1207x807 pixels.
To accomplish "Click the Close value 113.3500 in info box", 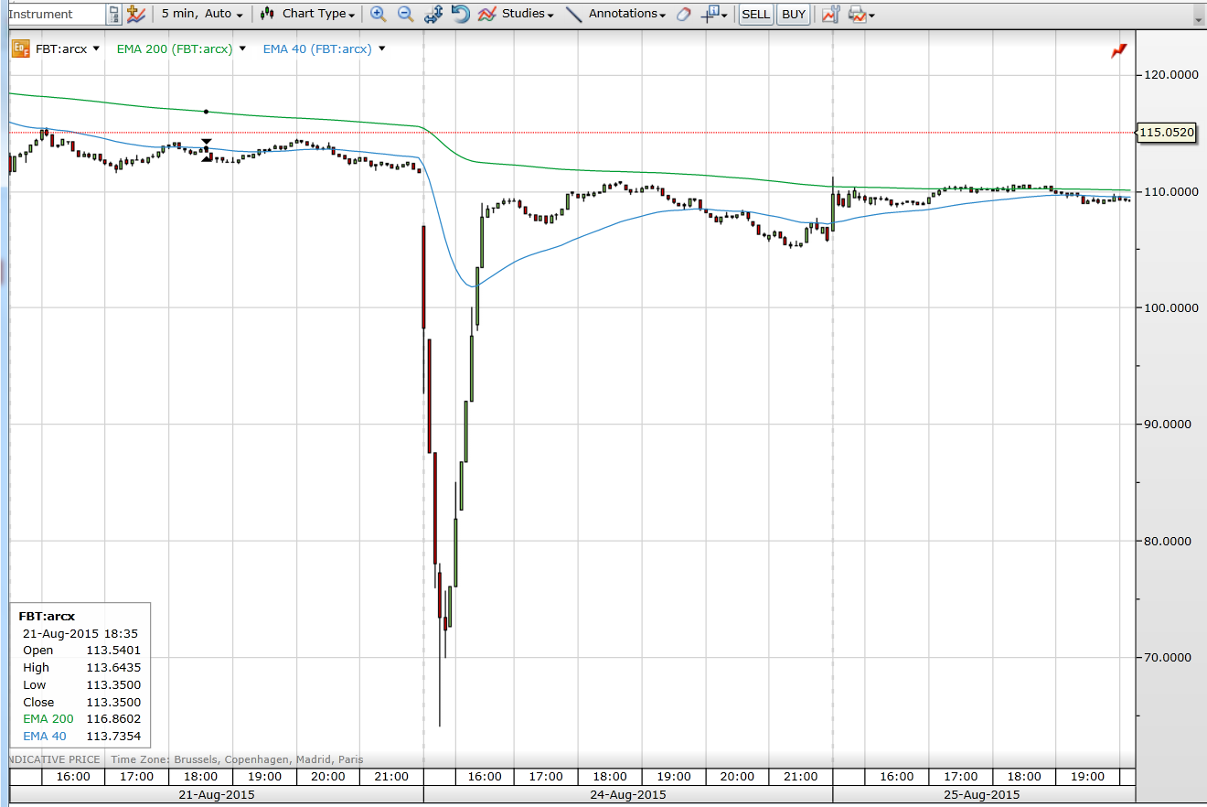I will (x=114, y=702).
